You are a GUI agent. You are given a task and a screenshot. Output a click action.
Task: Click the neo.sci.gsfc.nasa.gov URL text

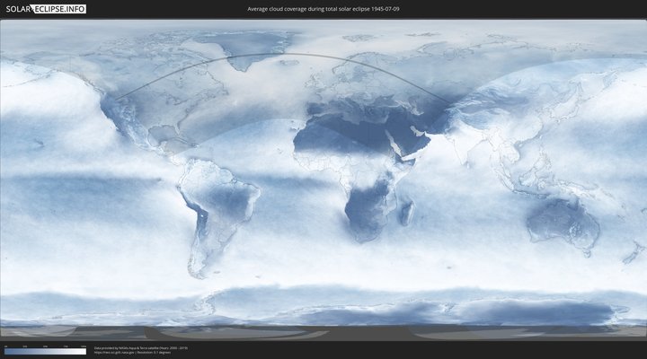click(114, 353)
